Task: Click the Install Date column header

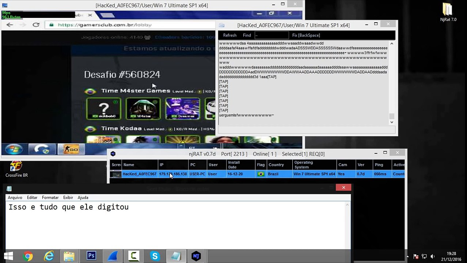Action: (x=240, y=165)
